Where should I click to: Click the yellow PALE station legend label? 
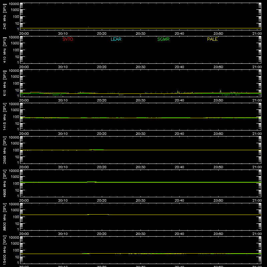click(212, 39)
